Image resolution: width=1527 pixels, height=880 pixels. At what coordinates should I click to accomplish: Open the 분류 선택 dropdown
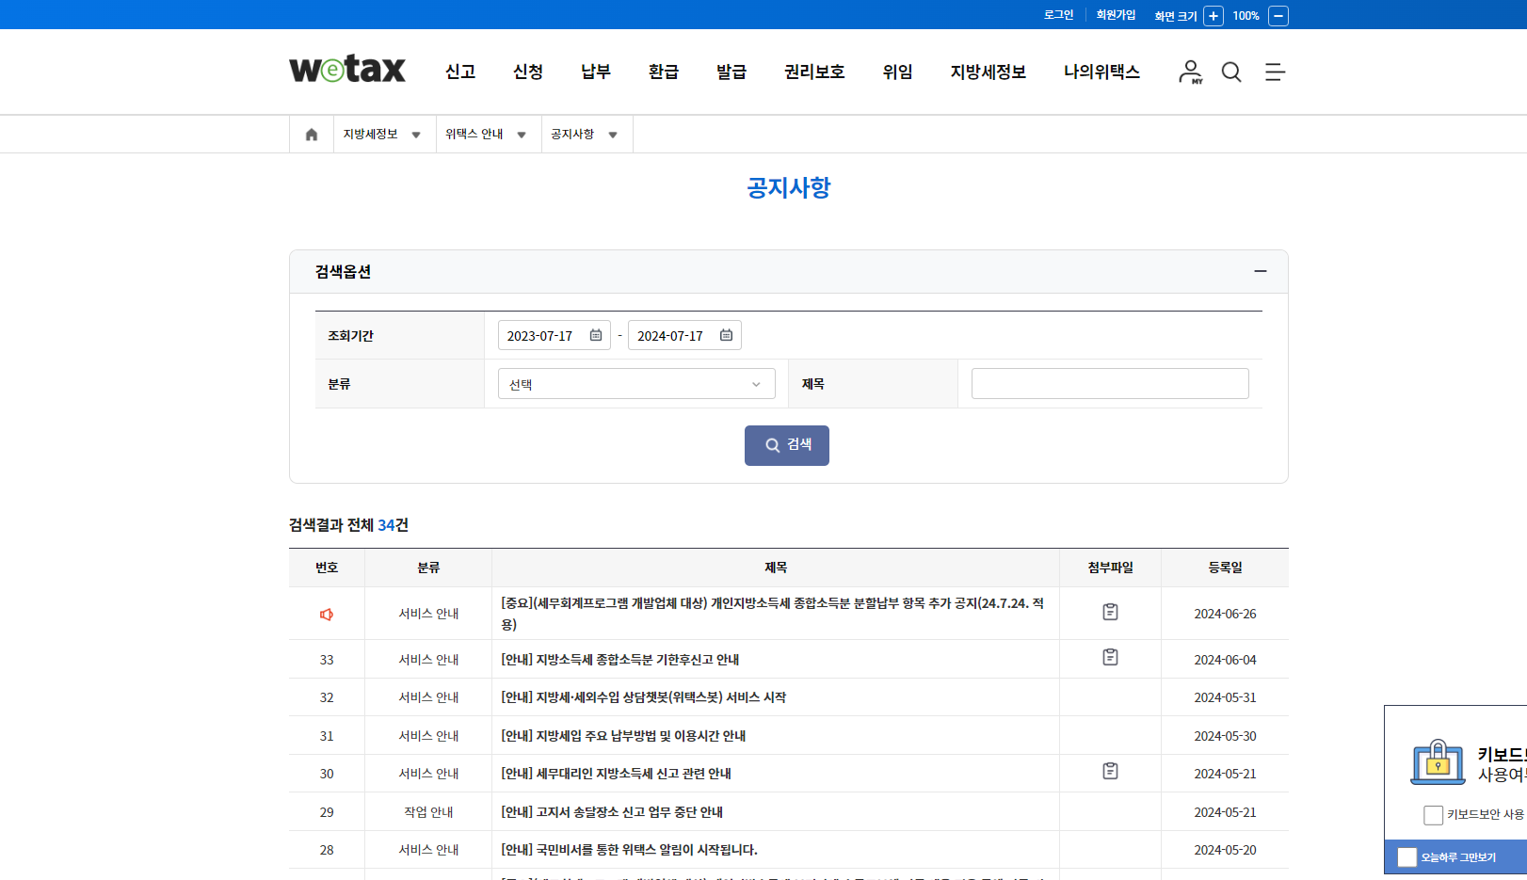click(x=636, y=384)
